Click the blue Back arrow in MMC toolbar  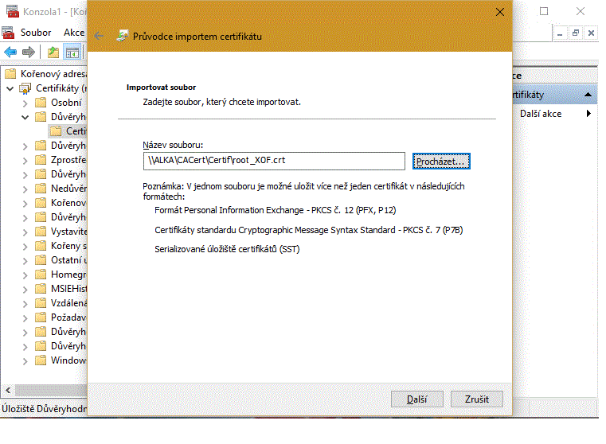tap(10, 53)
